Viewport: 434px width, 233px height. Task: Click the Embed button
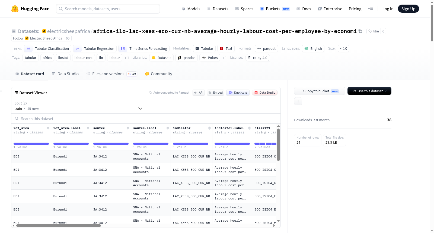pyautogui.click(x=215, y=93)
